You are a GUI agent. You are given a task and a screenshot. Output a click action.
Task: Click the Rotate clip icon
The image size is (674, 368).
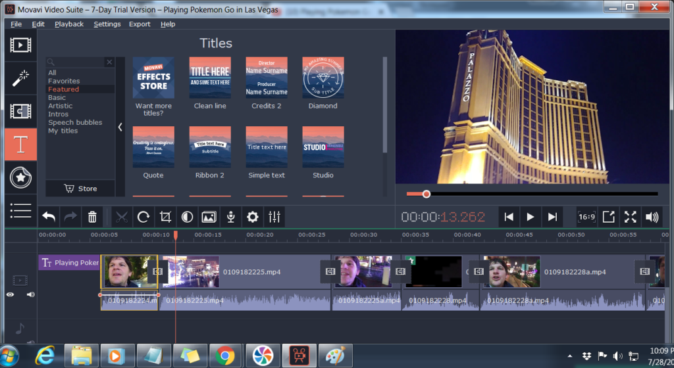(x=143, y=217)
